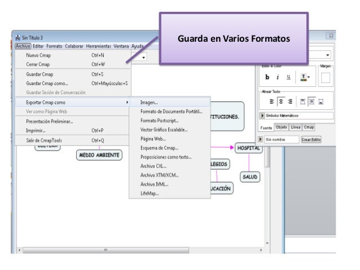
Task: Choose Guardar Cmap como...
Action: 73,83
